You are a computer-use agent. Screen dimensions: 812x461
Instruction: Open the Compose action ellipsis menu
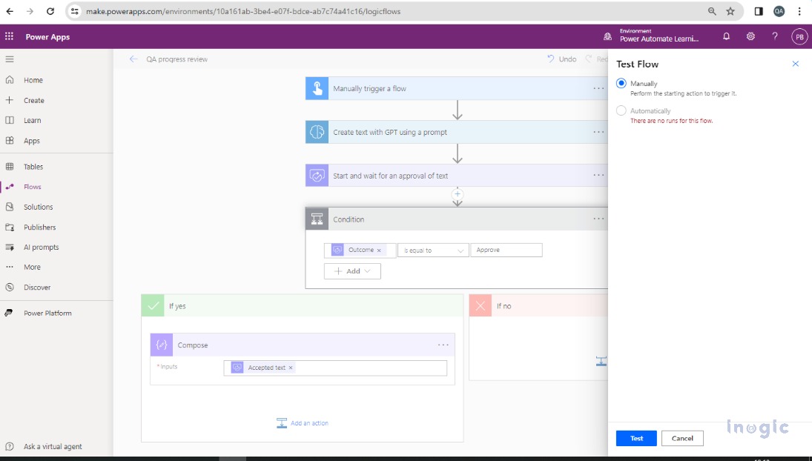tap(443, 345)
